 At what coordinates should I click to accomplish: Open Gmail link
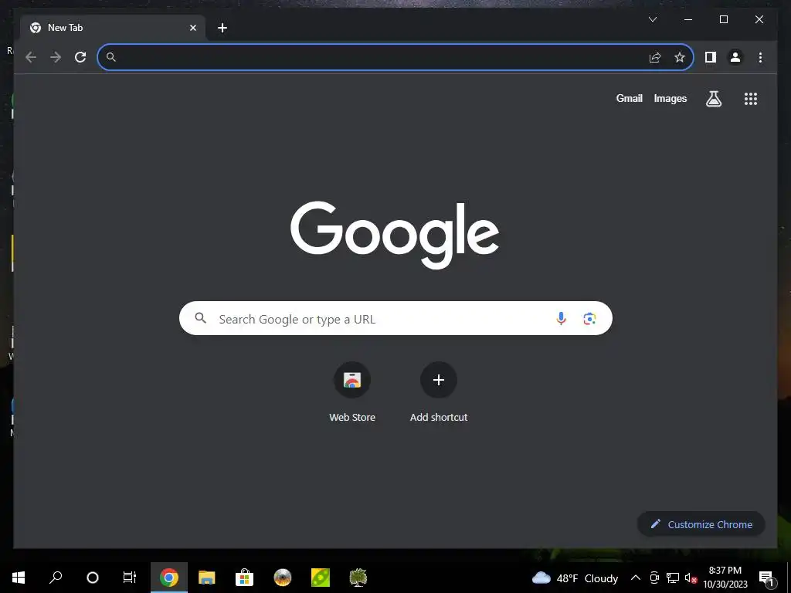point(629,98)
